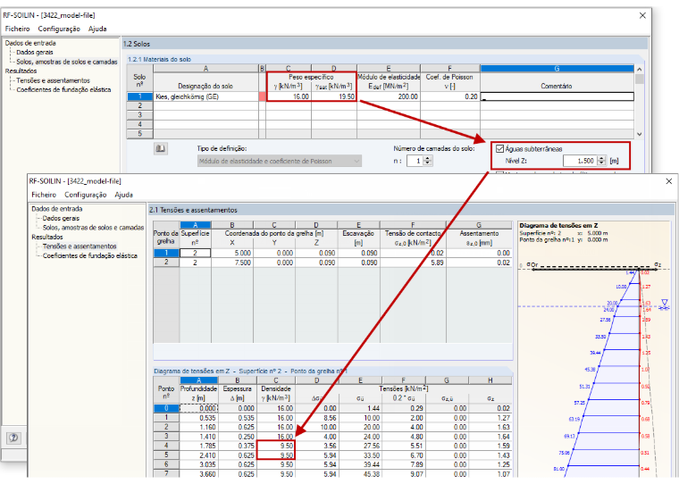679x484 pixels.
Task: Click the Comentário cell for soil 1
Action: [x=557, y=96]
